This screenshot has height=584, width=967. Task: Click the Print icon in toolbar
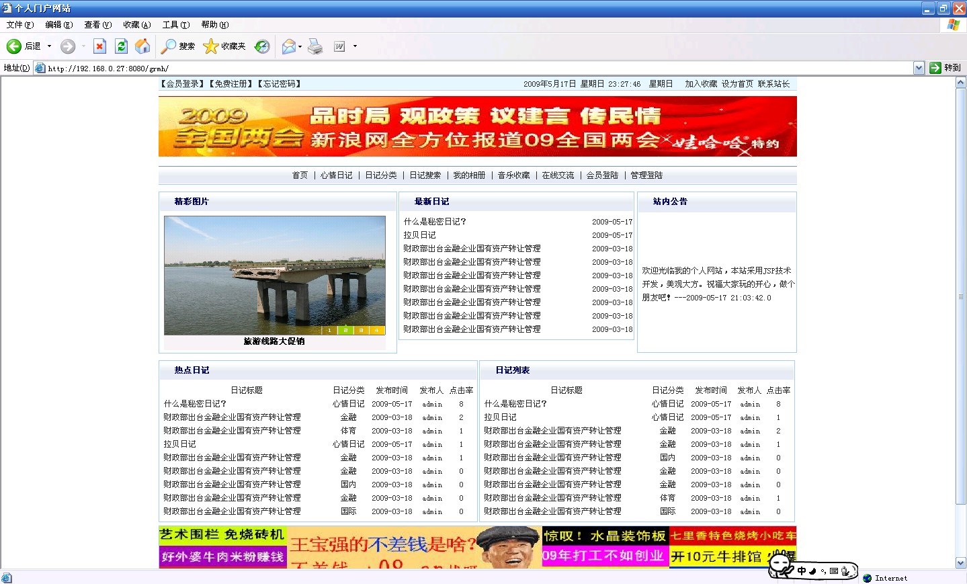315,46
